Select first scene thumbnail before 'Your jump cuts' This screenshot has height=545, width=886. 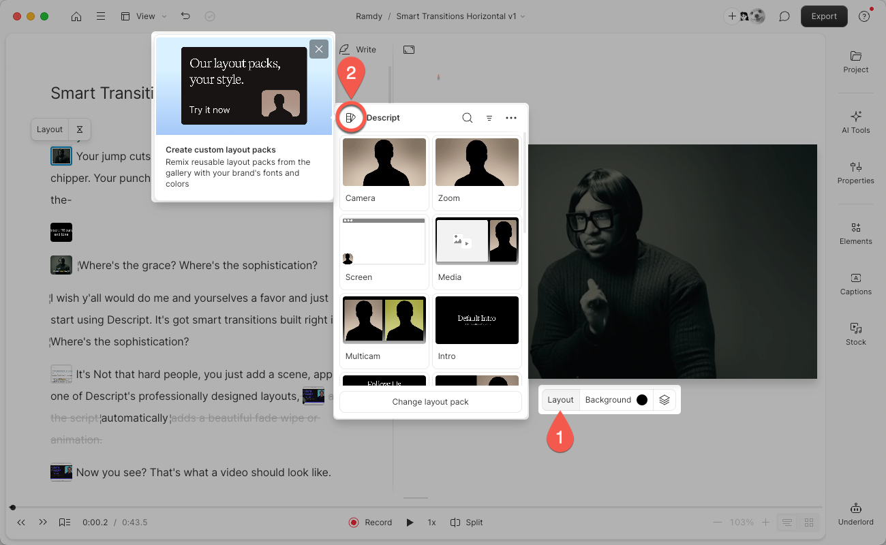61,156
